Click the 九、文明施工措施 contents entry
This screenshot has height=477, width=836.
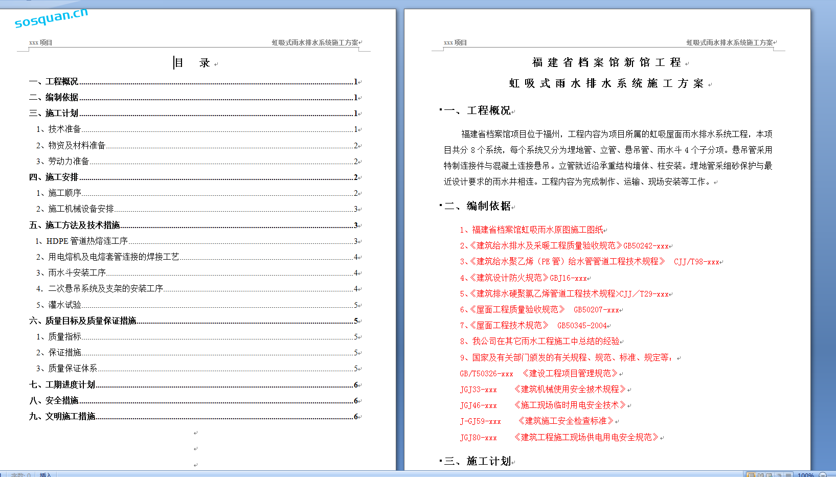click(62, 416)
